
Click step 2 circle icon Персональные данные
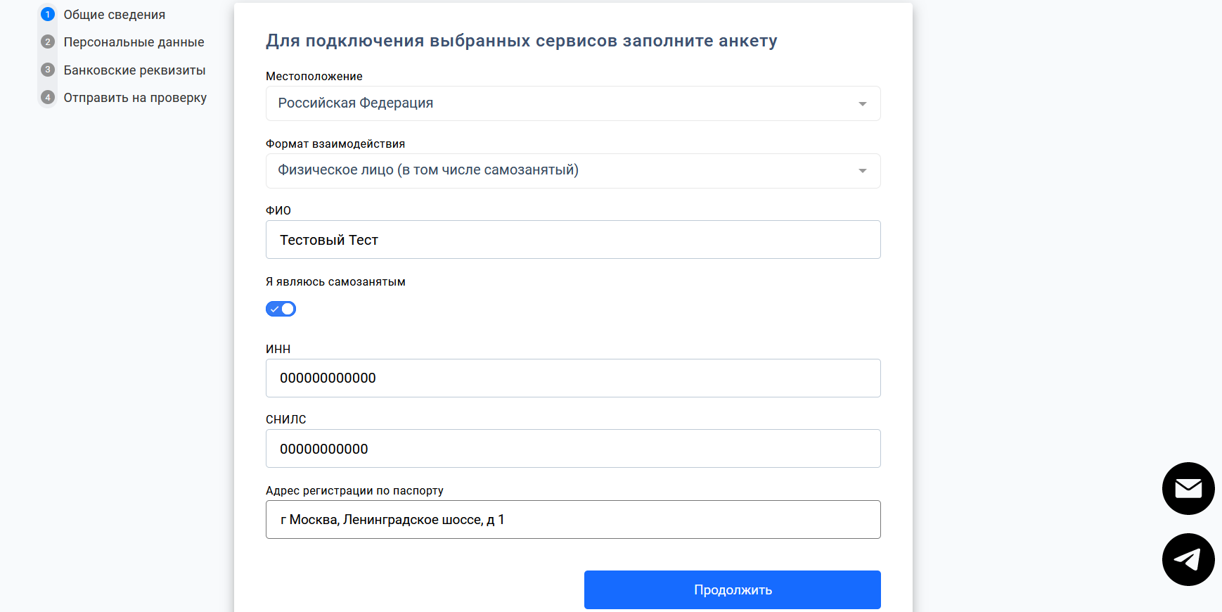(47, 42)
